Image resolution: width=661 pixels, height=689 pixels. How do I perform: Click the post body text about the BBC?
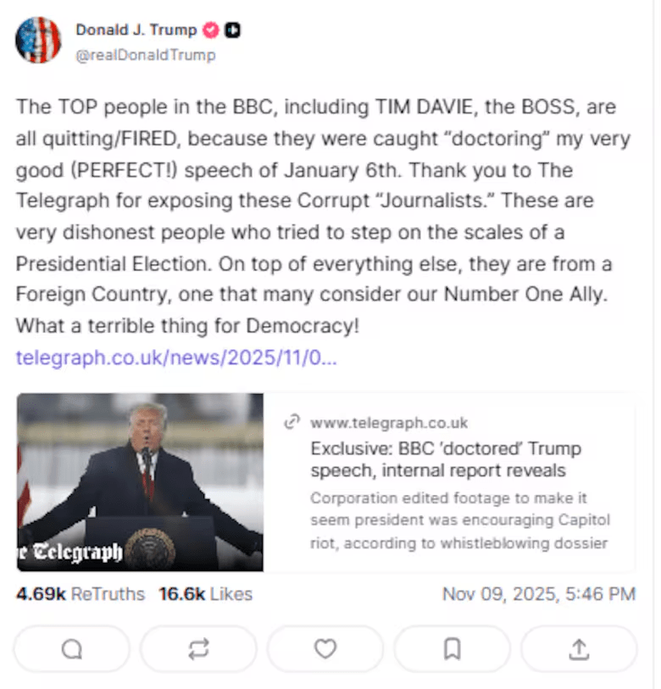[315, 216]
